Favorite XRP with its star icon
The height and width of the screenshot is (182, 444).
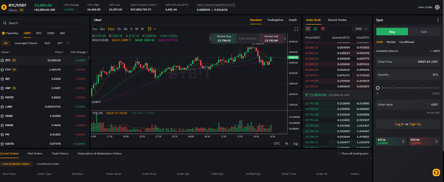click(x=2, y=88)
